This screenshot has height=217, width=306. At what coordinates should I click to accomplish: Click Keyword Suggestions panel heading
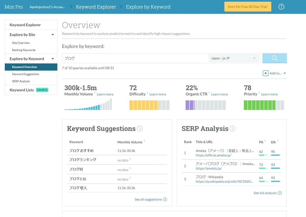101,129
